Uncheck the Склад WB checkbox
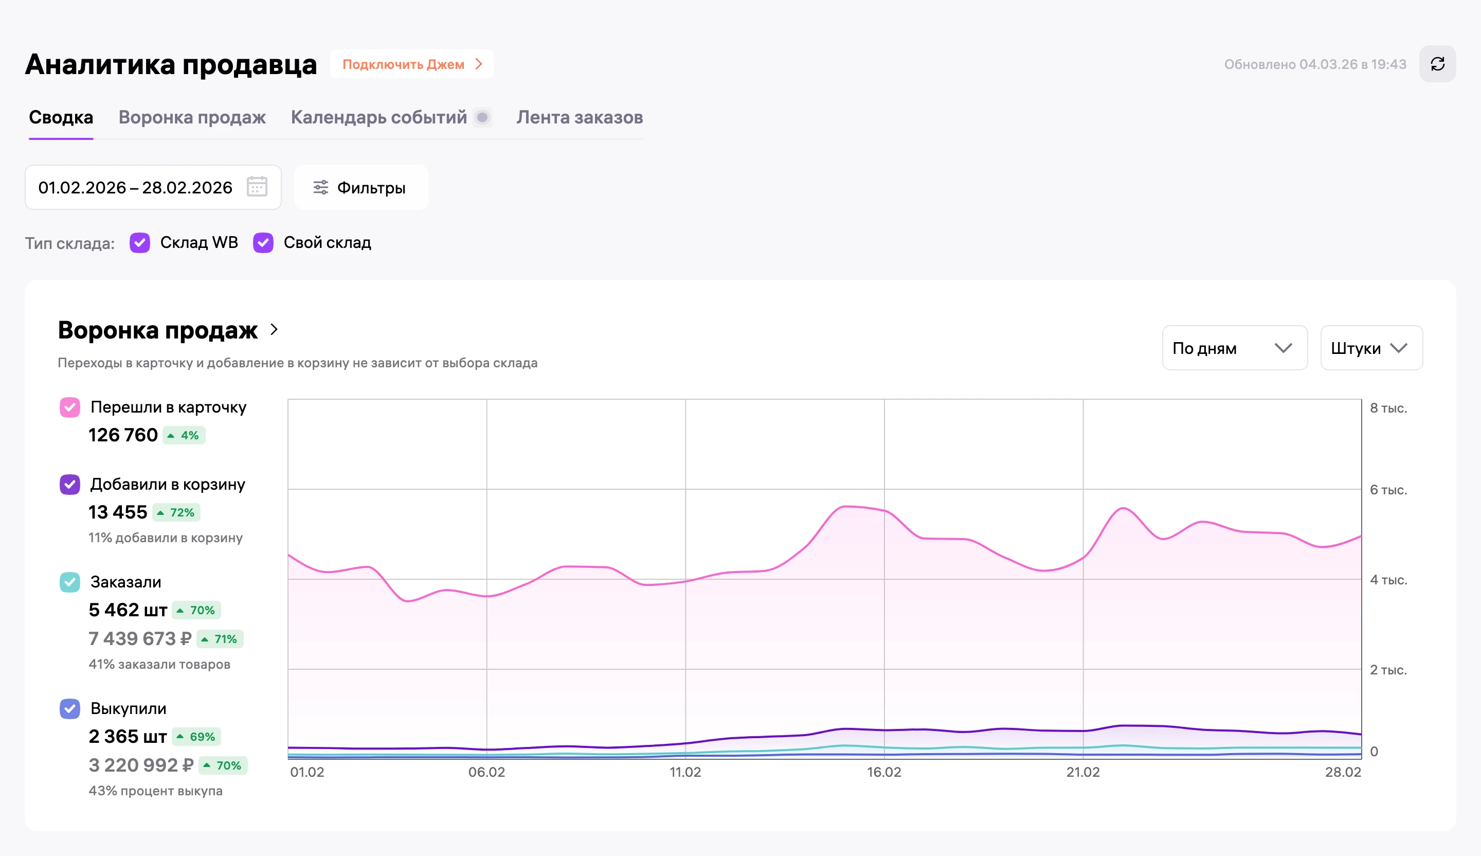The height and width of the screenshot is (856, 1481). point(140,243)
